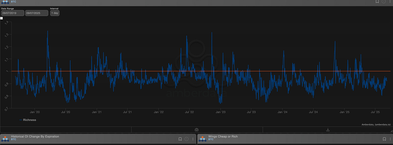Click x-axis label Jan '24
The image size is (393, 145).
tap(282, 112)
